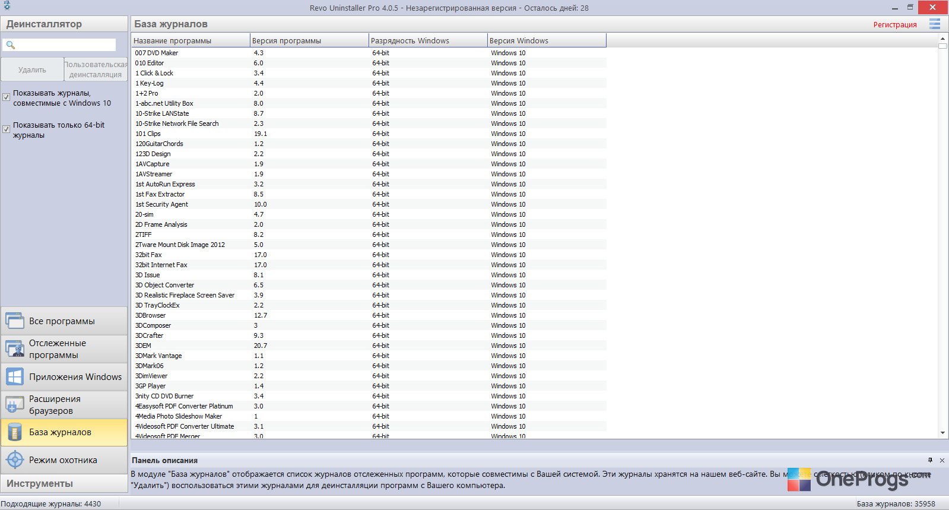Click the search magnifier icon
Viewport: 949px width, 510px height.
tap(10, 45)
